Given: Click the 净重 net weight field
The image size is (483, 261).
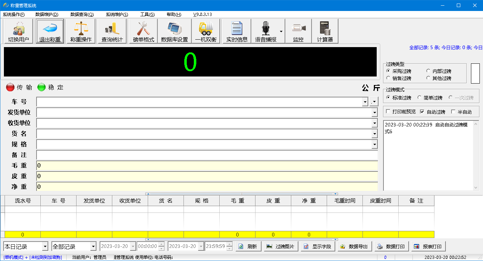Looking at the screenshot, I should point(207,187).
